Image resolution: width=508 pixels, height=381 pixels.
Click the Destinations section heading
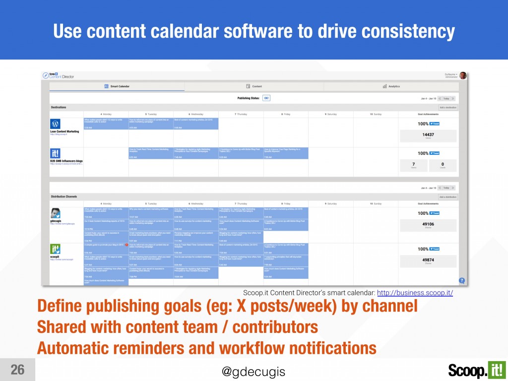(59, 107)
